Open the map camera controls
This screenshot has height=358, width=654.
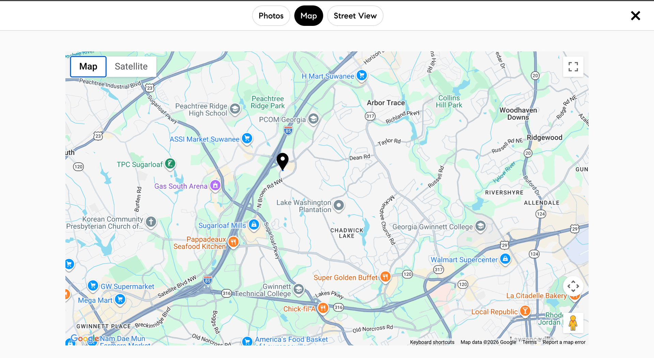tap(573, 286)
